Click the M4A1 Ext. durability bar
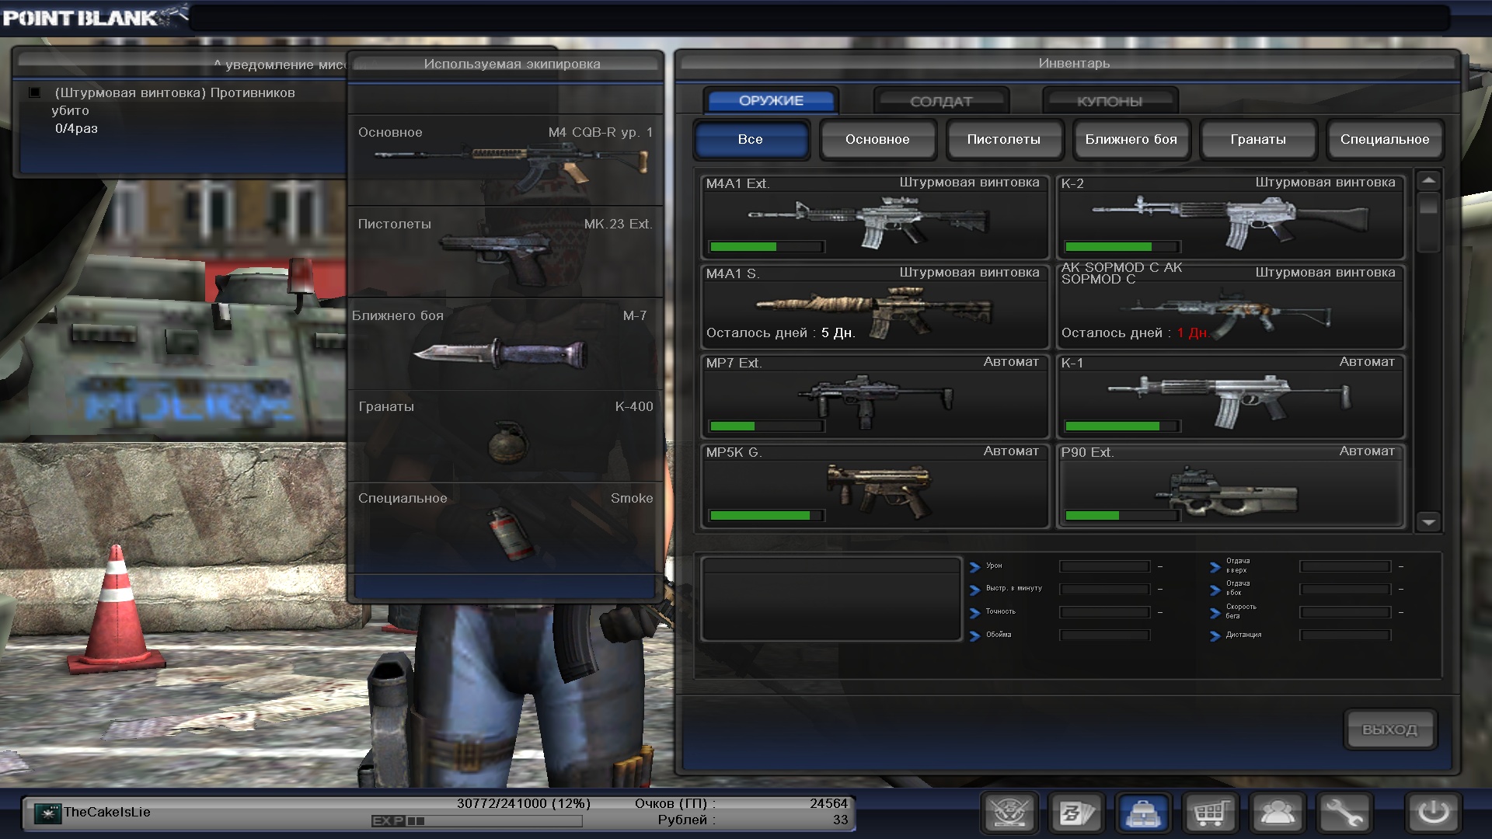1492x839 pixels. click(765, 247)
